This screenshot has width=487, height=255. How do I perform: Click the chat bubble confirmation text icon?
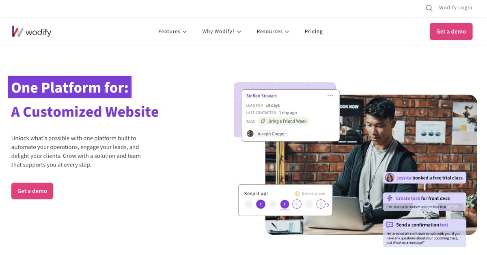click(390, 225)
